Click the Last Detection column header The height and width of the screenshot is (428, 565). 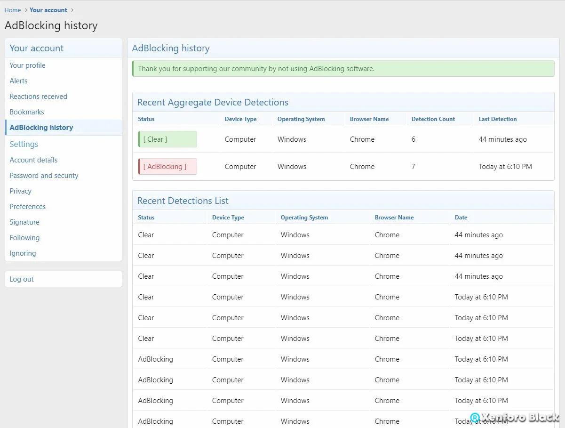(x=498, y=119)
